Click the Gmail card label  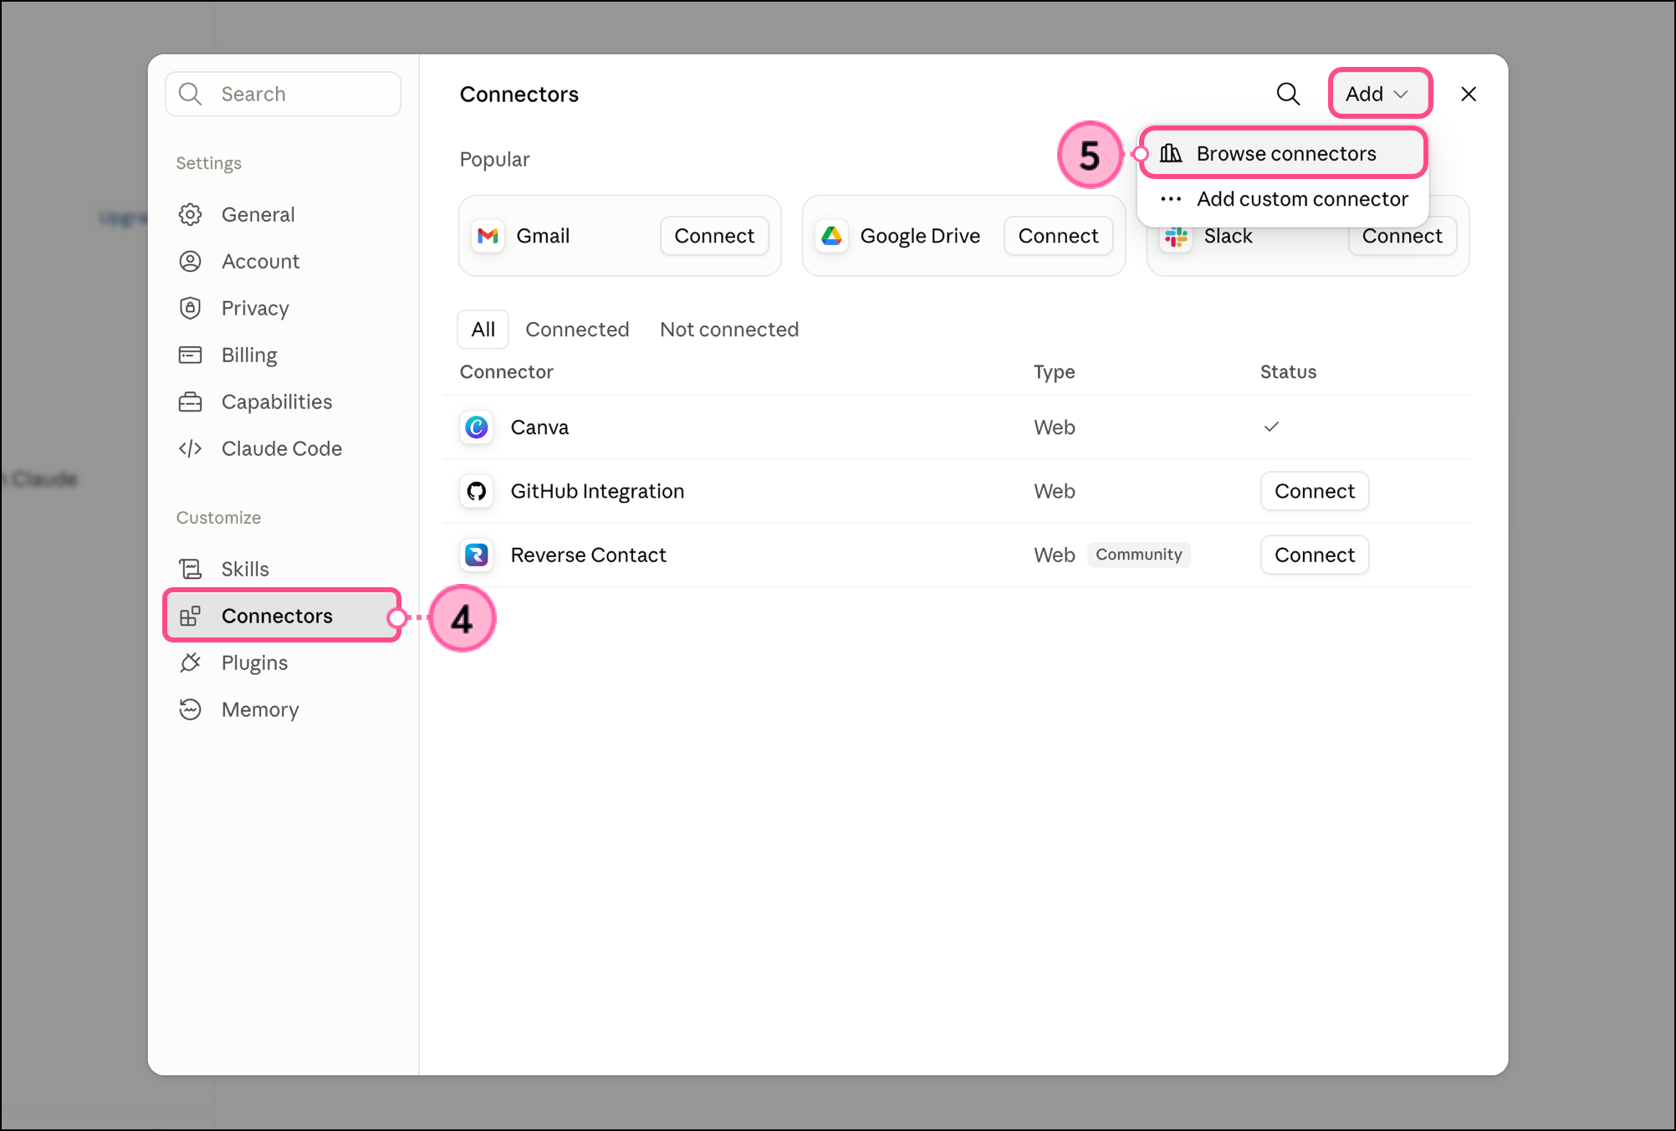(543, 236)
